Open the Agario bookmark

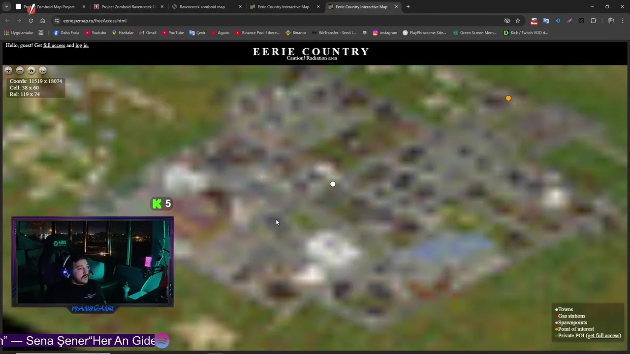click(220, 33)
